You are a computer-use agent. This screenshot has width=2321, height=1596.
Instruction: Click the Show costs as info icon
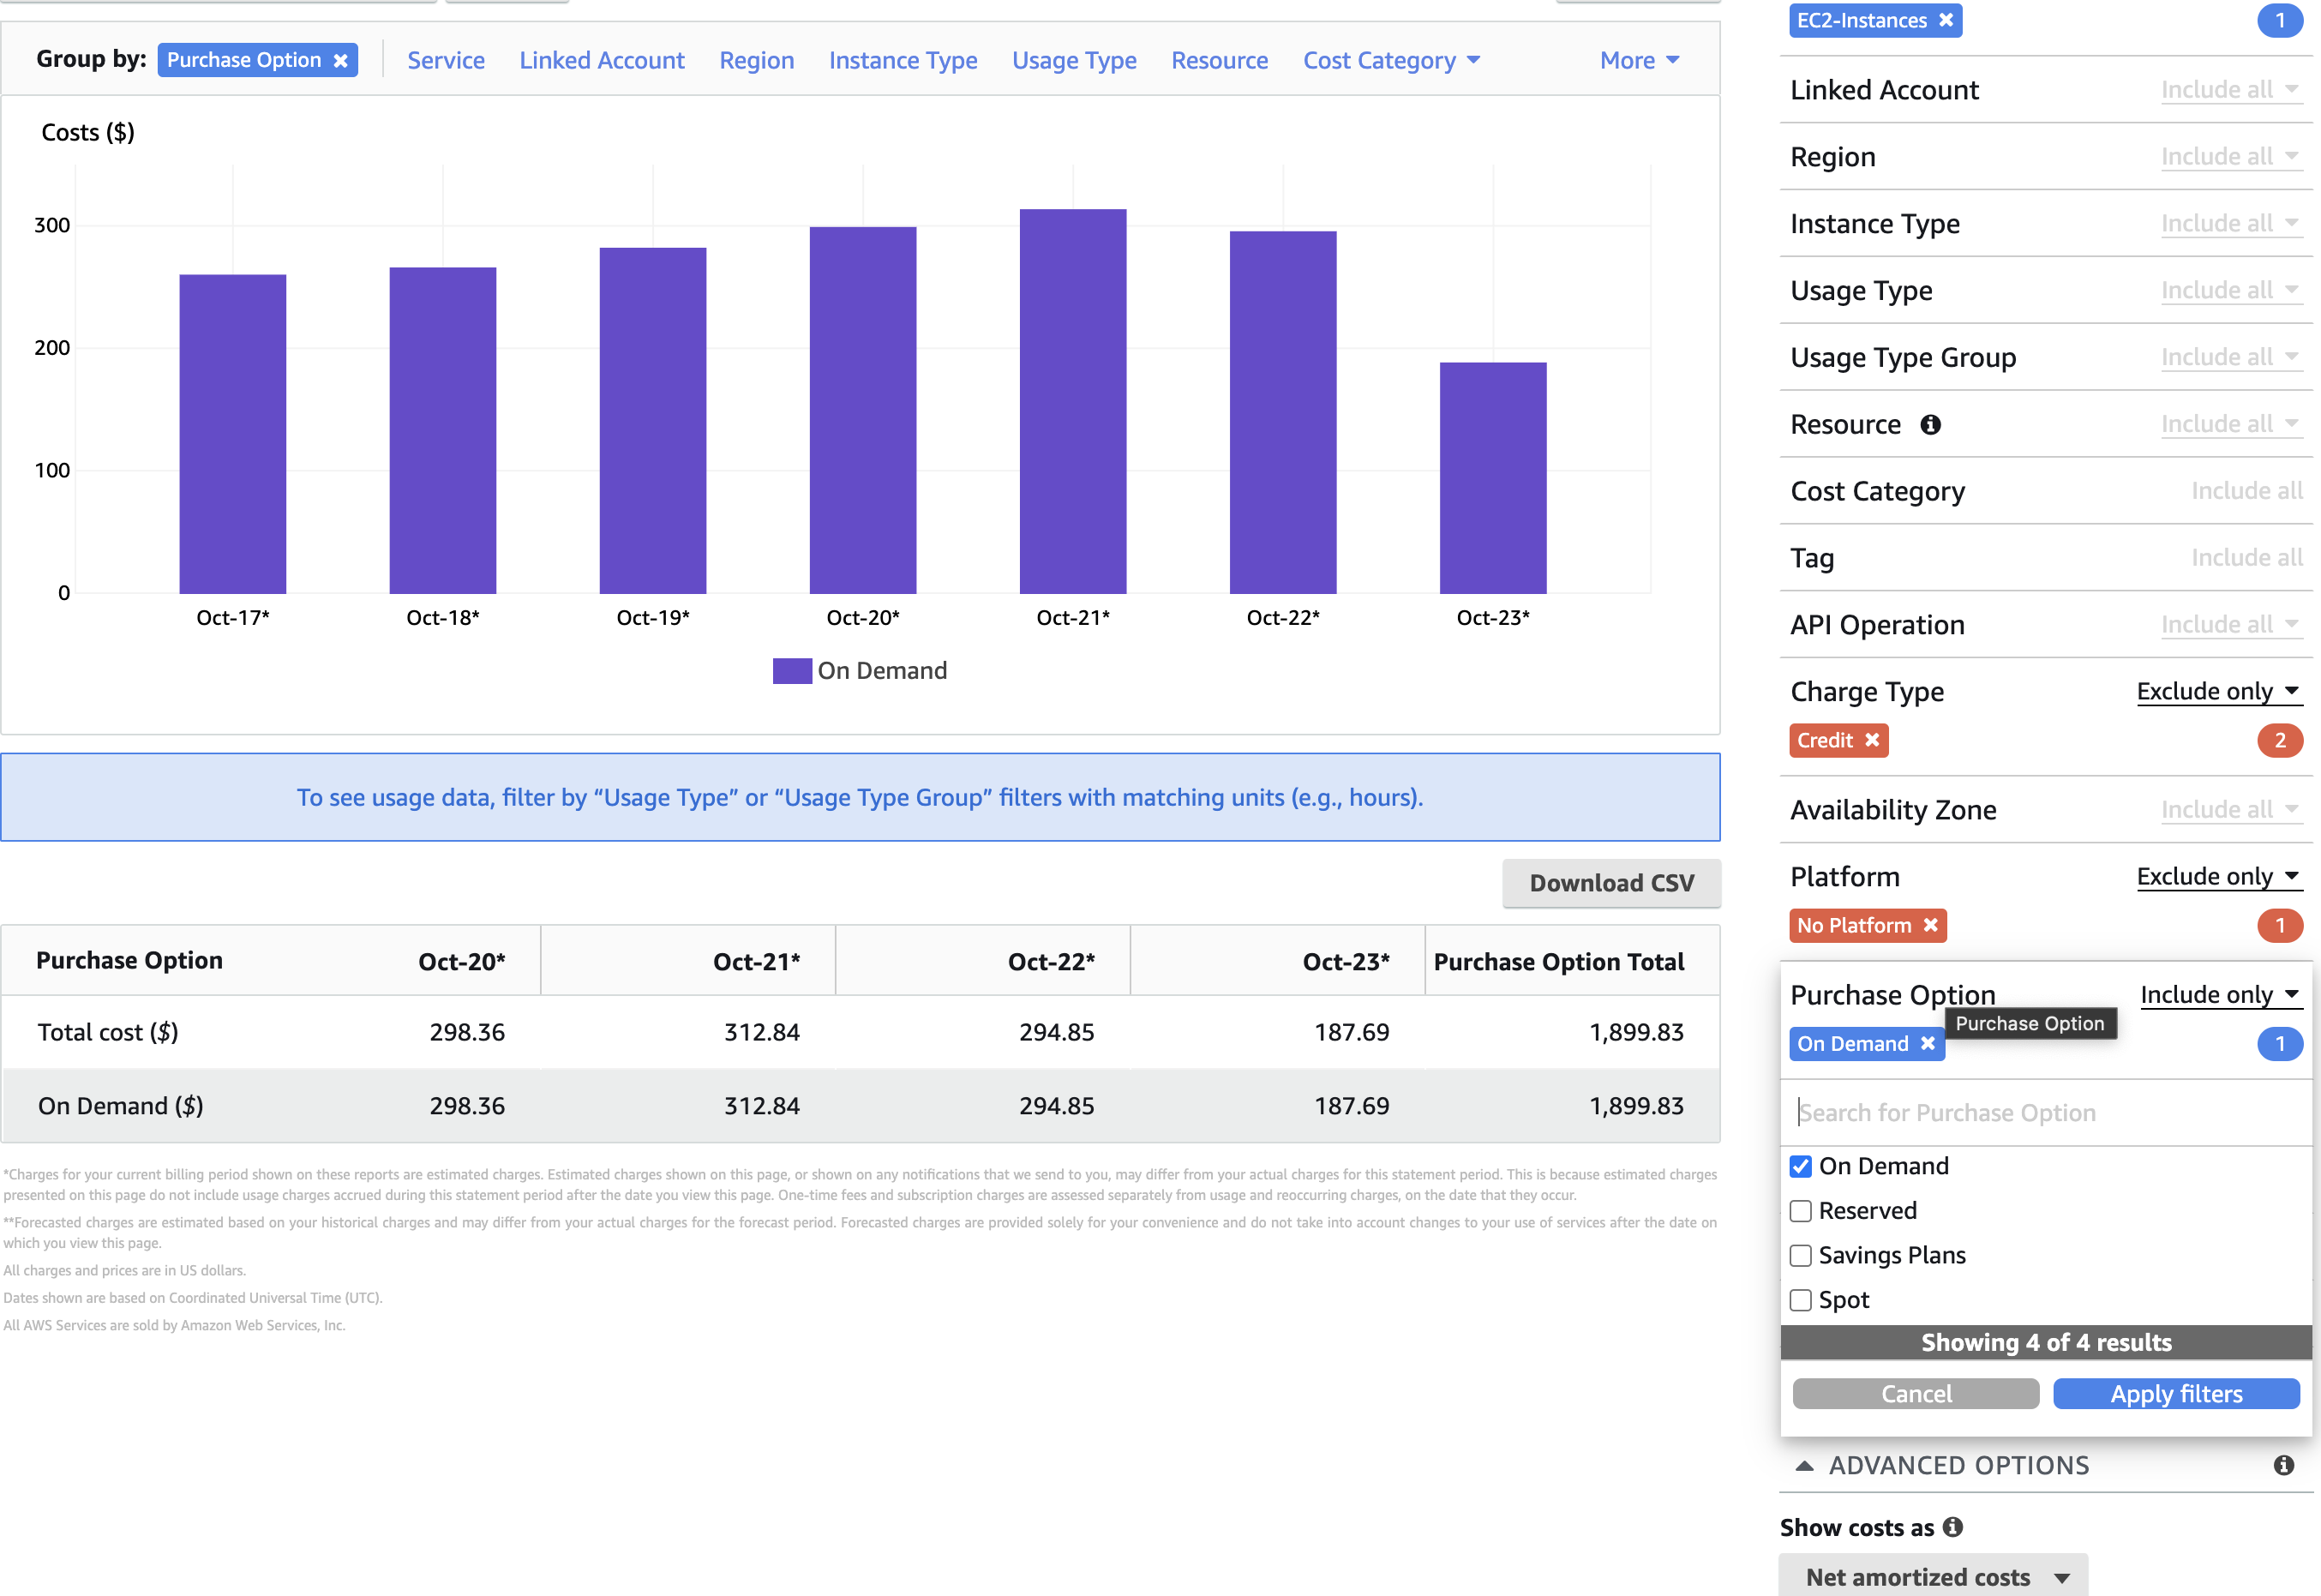pos(1953,1527)
